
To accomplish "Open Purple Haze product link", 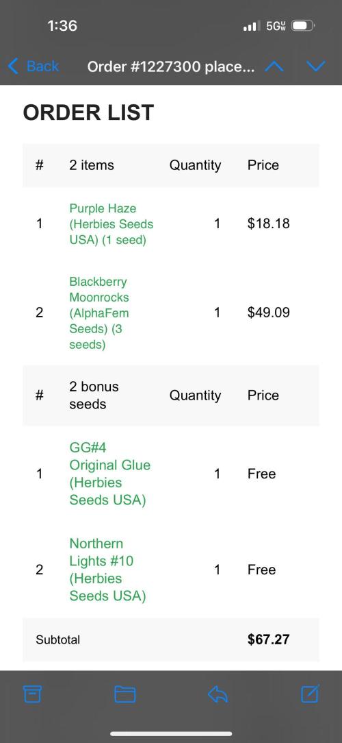I will pyautogui.click(x=111, y=224).
